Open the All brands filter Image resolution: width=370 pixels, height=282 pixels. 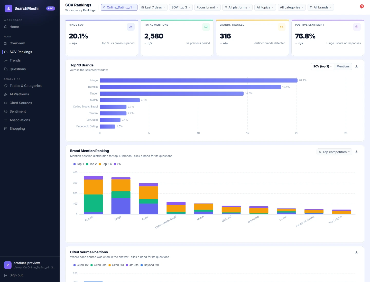coord(321,7)
